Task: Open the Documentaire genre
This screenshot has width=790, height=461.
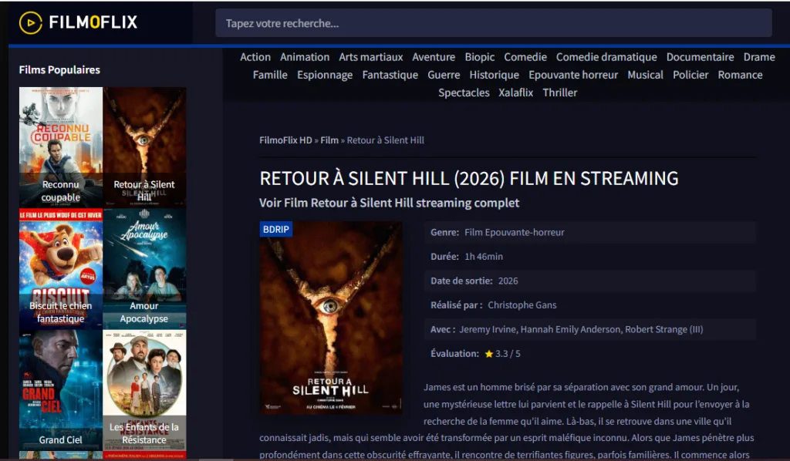Action: (x=700, y=57)
